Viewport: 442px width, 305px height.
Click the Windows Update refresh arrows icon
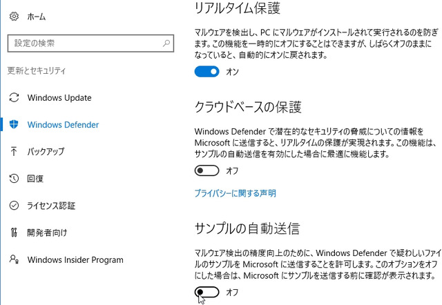pyautogui.click(x=14, y=97)
